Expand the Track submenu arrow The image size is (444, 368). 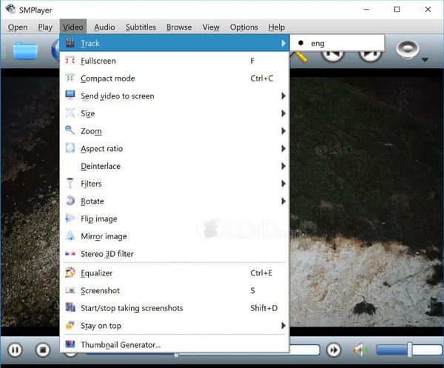click(283, 43)
